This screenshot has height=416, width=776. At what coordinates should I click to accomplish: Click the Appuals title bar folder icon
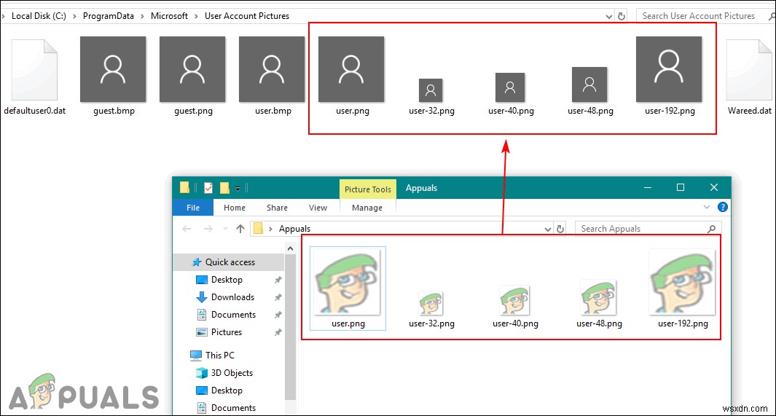[184, 187]
